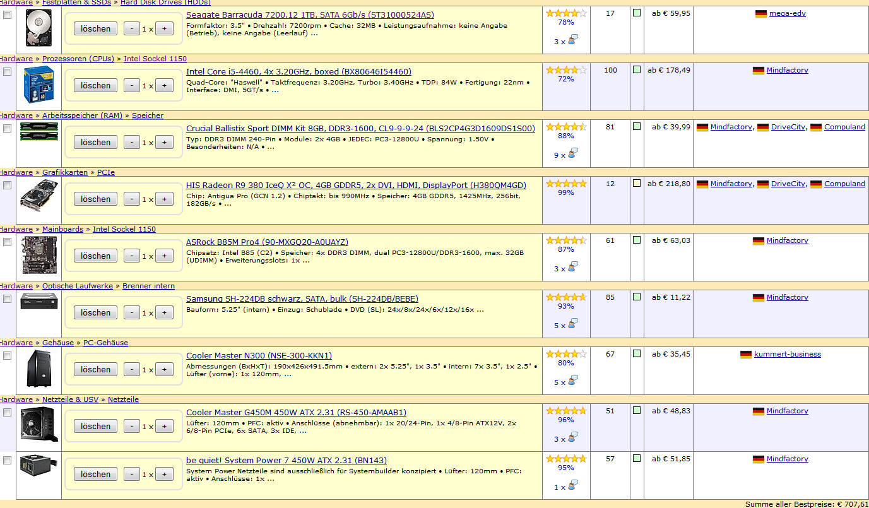Image resolution: width=869 pixels, height=508 pixels.
Task: Visit kummert-business shop link
Action: pos(788,354)
